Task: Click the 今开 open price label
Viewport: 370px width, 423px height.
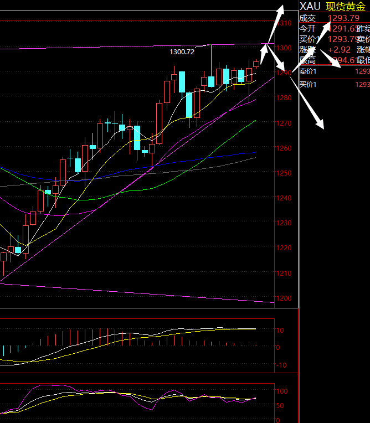Action: pos(307,29)
